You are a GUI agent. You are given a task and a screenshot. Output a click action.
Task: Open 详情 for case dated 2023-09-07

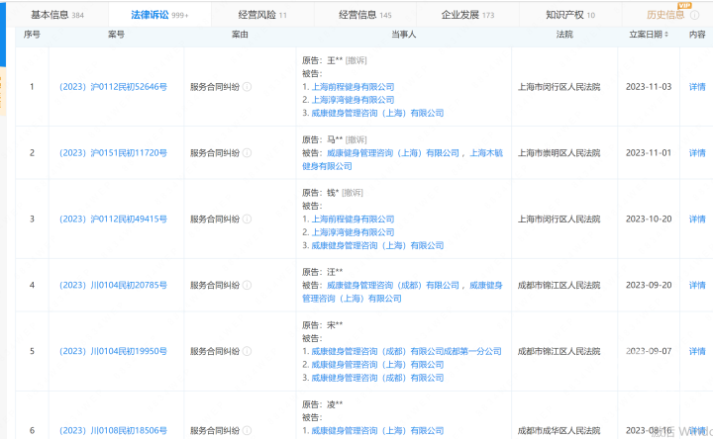697,351
